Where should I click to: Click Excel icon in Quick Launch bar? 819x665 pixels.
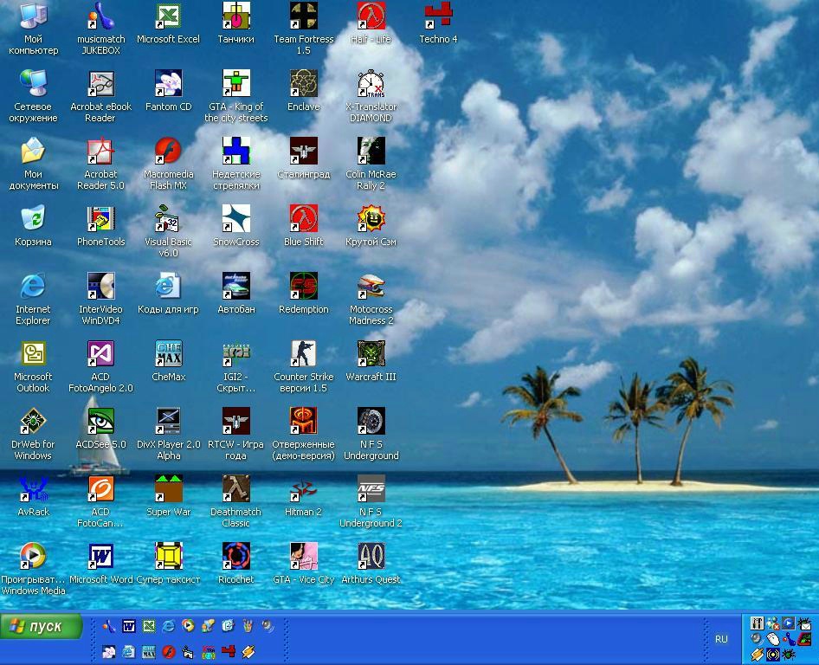point(148,626)
